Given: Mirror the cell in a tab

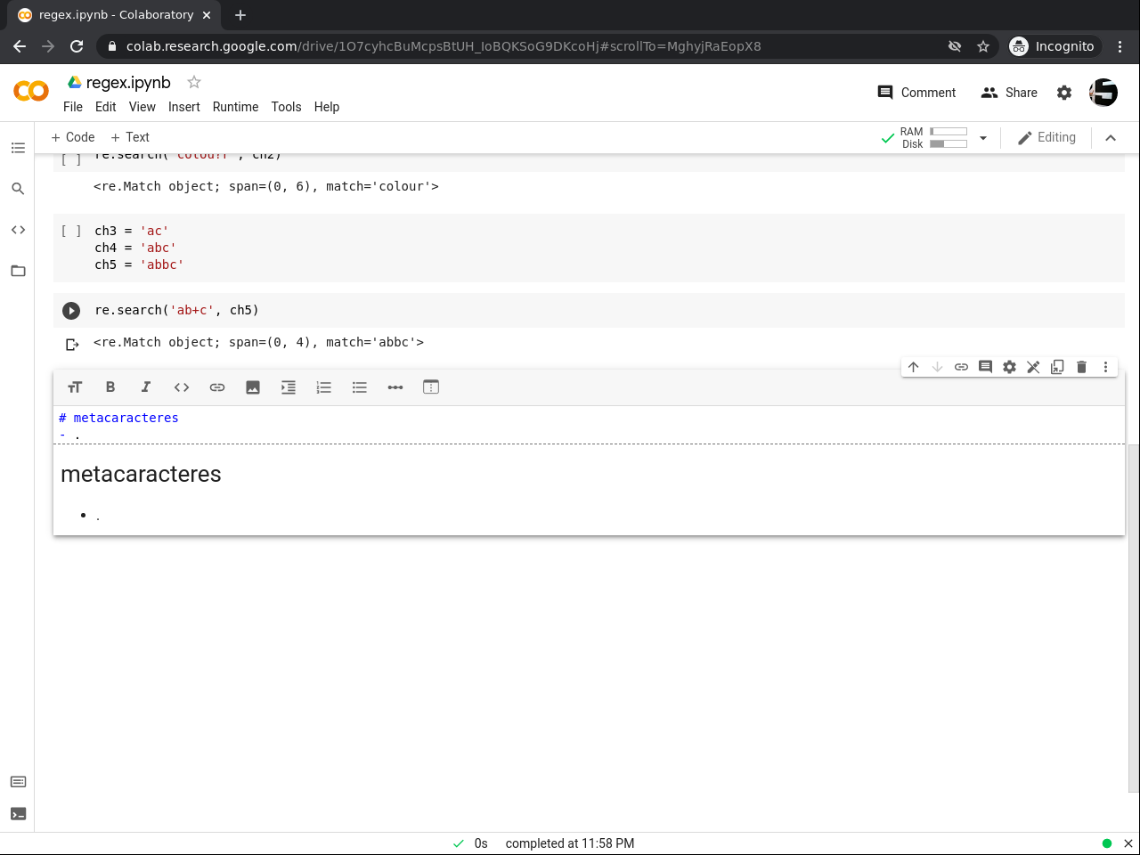Looking at the screenshot, I should pos(1058,367).
